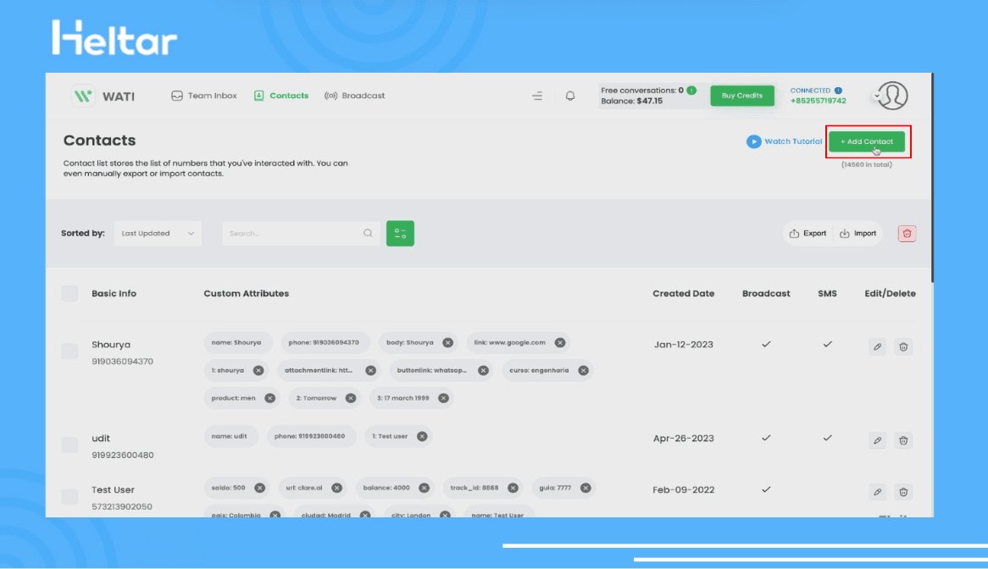
Task: Check the checkbox next to Shourya
Action: pyautogui.click(x=69, y=351)
